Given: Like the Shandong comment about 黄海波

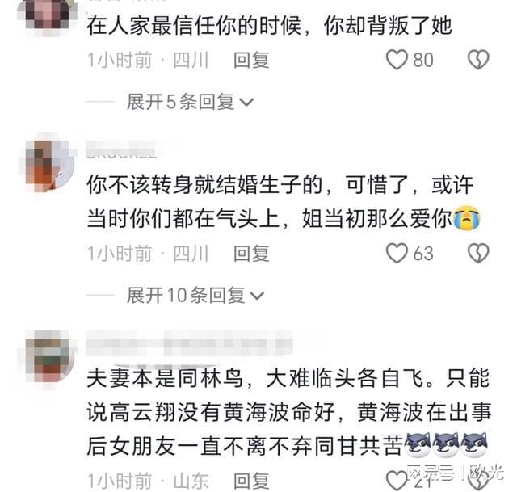Looking at the screenshot, I should tap(397, 481).
